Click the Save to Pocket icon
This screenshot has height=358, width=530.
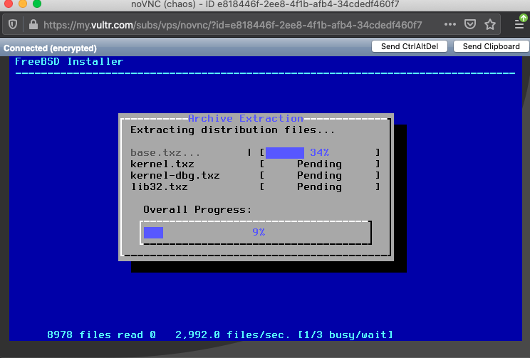470,24
